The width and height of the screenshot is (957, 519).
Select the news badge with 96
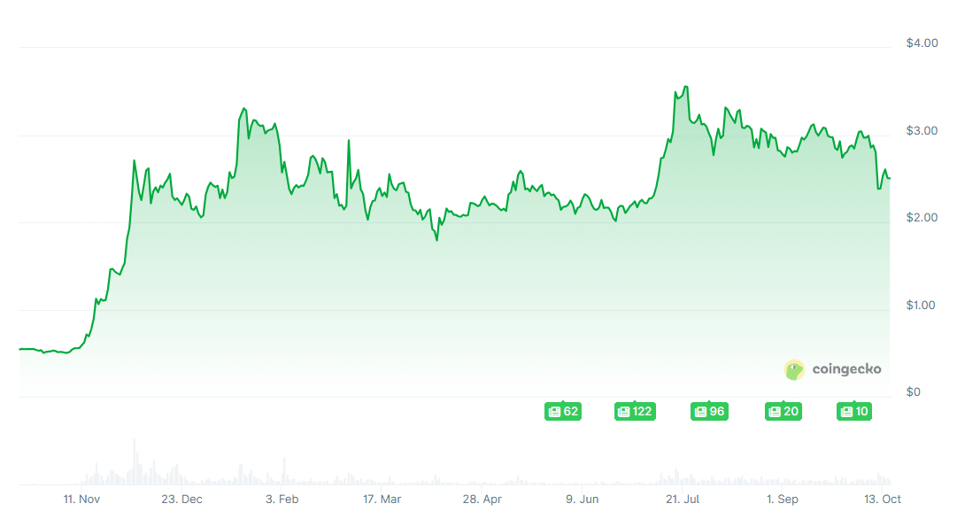pyautogui.click(x=709, y=412)
